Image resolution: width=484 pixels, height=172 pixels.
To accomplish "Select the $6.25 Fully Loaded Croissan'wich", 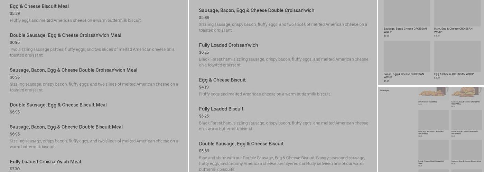I will coord(228,45).
